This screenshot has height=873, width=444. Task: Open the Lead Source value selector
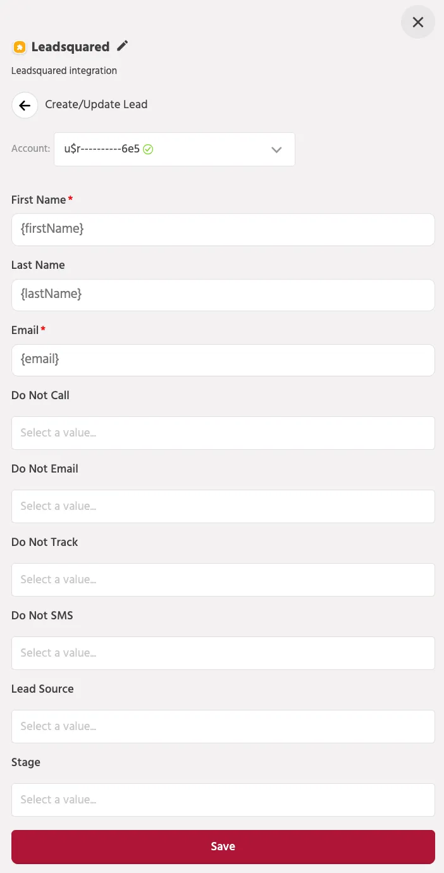[x=223, y=726]
